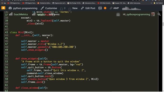Open the Mark Zuckerberg YouTube bookmark
This screenshot has width=164, height=92.
point(104,3)
